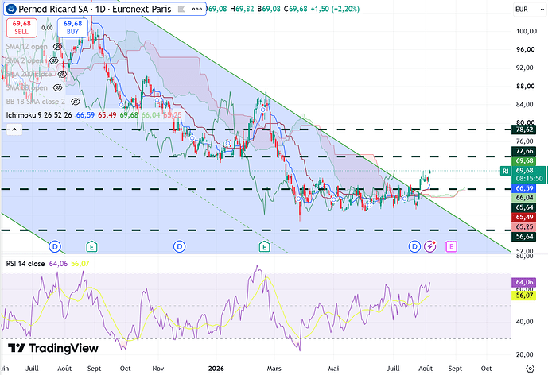Click the SMA 12 open legend text
This screenshot has width=548, height=375.
(x=26, y=46)
